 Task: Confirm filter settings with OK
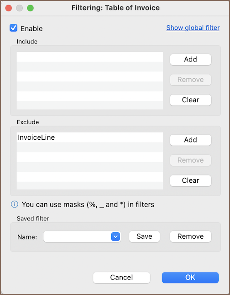click(x=190, y=278)
